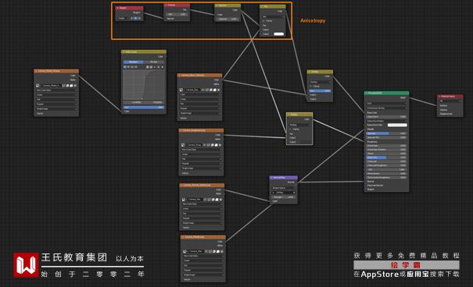
Task: Zoom out on the RGB Curves graph
Action: 151,67
